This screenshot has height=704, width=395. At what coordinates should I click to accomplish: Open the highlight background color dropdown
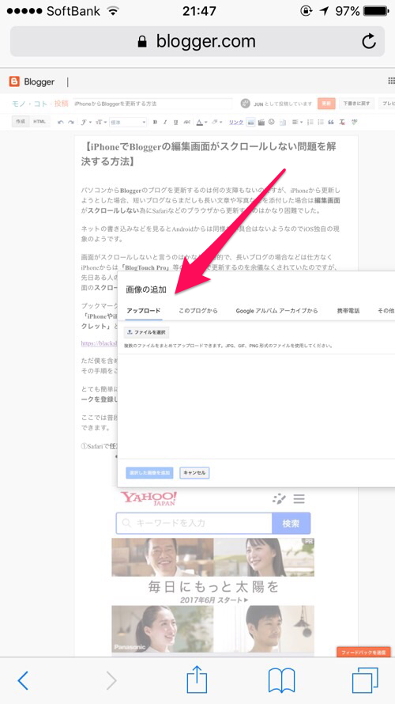pos(217,122)
